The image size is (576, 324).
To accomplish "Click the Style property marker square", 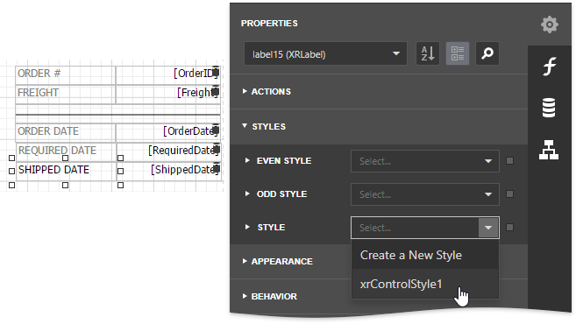I will point(509,228).
